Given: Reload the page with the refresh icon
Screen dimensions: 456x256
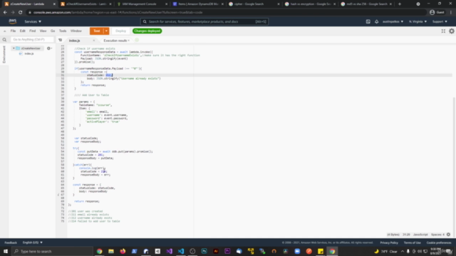Looking at the screenshot, I should 21,13.
